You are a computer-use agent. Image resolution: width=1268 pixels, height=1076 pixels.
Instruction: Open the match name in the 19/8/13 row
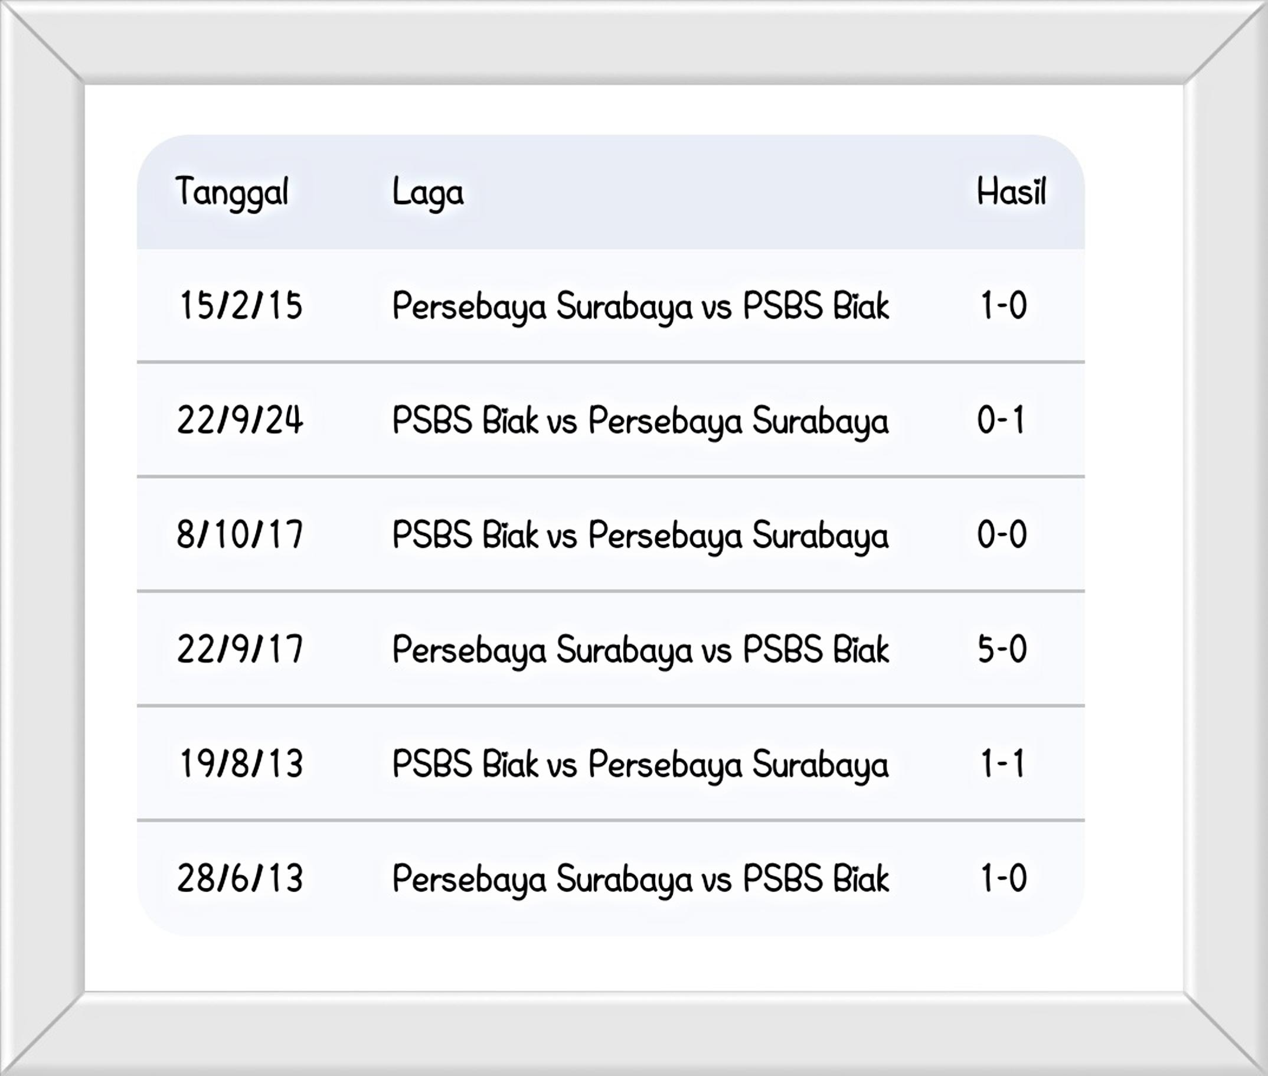tap(640, 764)
